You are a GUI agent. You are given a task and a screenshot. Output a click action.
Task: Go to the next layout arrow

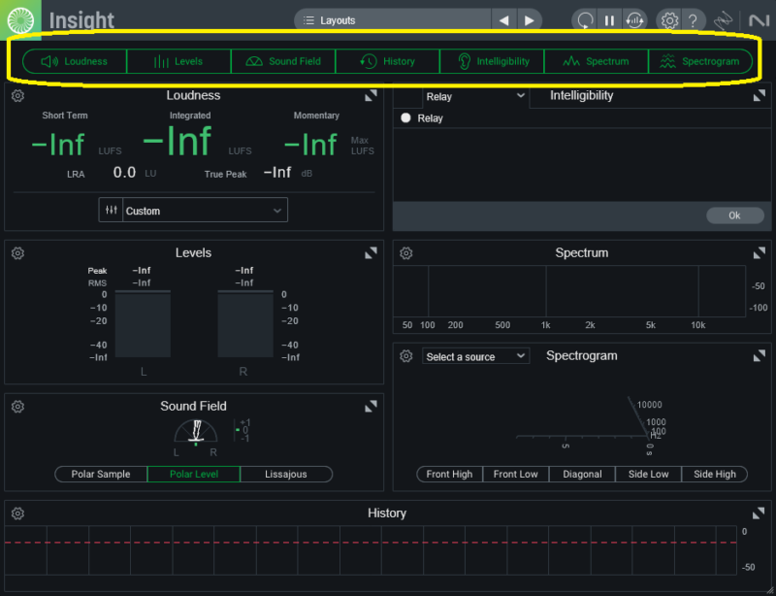(x=529, y=20)
